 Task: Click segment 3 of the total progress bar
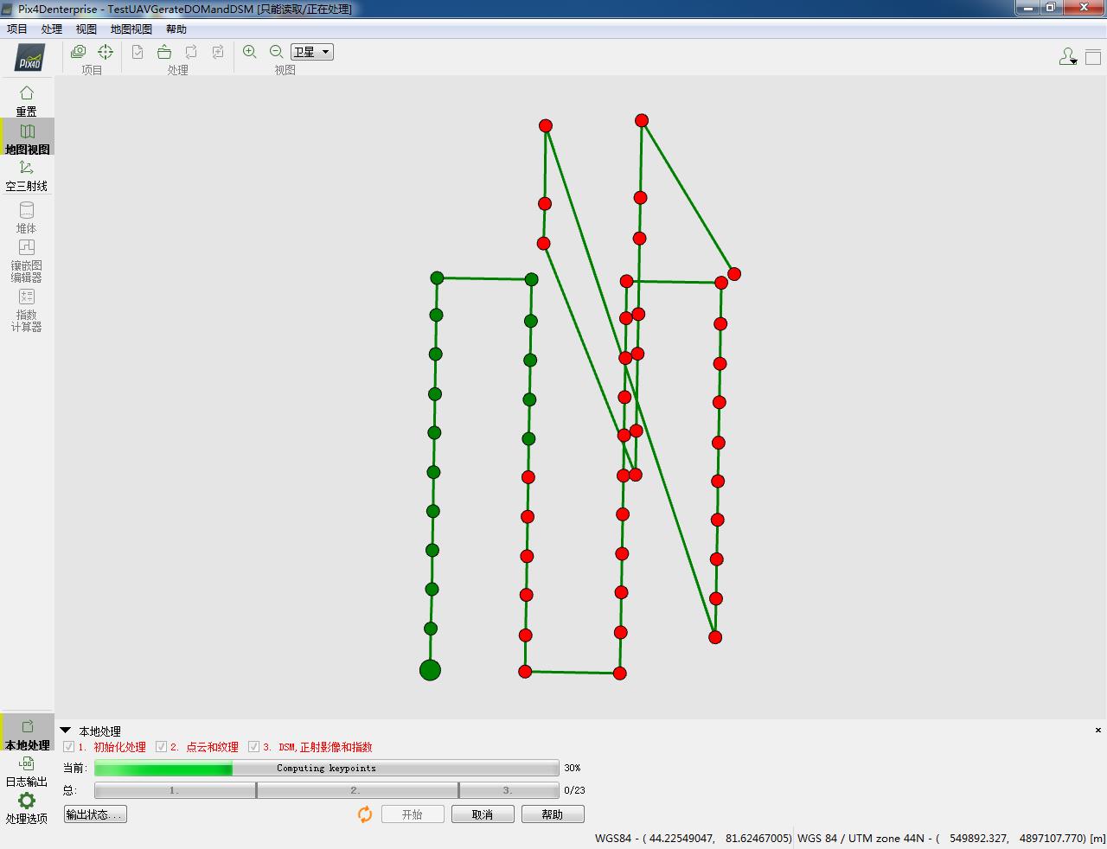[x=509, y=790]
